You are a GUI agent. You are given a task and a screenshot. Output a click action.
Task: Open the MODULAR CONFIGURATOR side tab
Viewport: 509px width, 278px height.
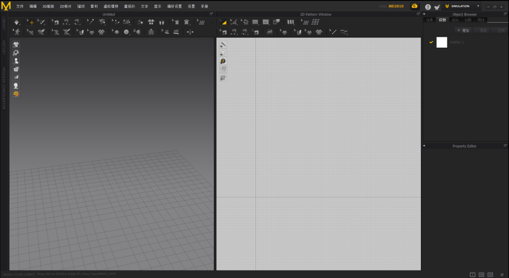[x=4, y=88]
